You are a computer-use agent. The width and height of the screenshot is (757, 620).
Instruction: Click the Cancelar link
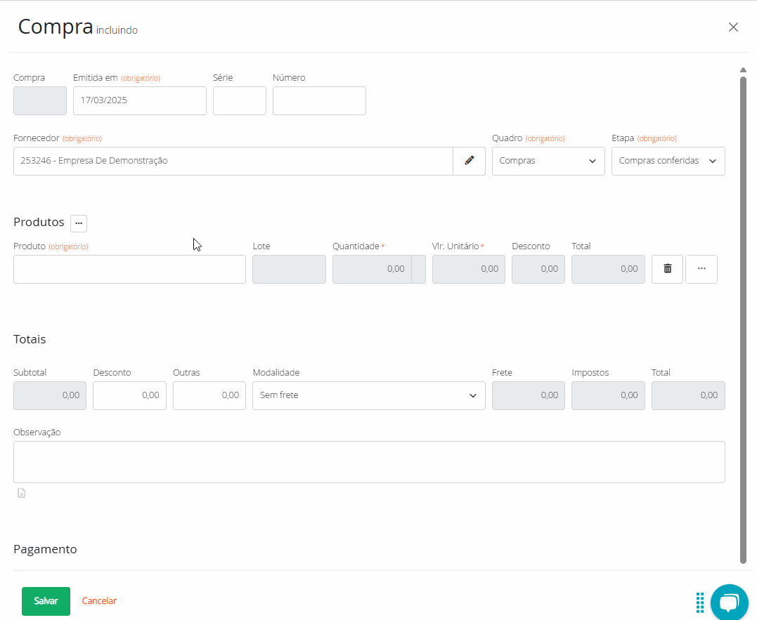coord(99,601)
